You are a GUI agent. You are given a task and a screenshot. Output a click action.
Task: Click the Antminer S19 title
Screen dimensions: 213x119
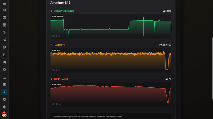click(x=60, y=2)
